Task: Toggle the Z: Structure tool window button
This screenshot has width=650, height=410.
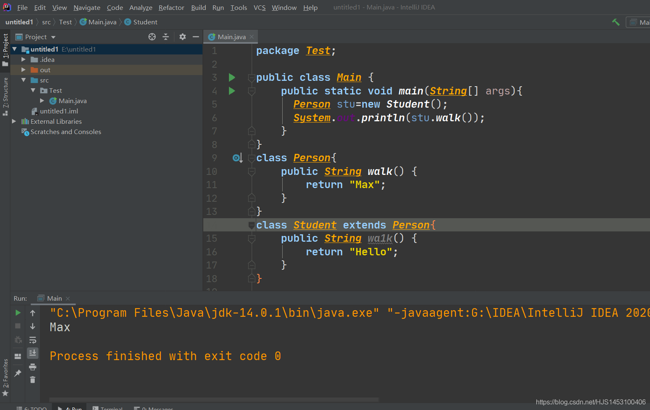Action: (5, 97)
